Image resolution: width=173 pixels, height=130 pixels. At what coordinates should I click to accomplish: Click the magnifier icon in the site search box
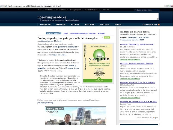pyautogui.click(x=136, y=10)
